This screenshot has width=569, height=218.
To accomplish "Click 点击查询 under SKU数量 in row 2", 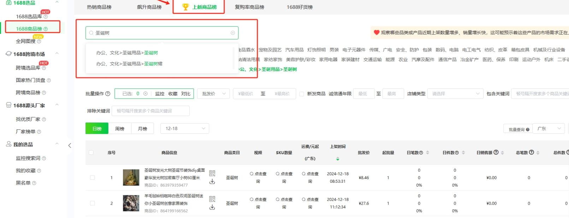I will coord(284,203).
